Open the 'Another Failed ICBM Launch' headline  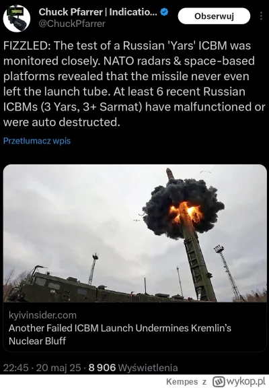(120, 334)
